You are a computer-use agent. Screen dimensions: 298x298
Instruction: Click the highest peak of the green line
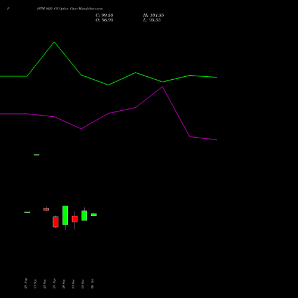pyautogui.click(x=54, y=42)
